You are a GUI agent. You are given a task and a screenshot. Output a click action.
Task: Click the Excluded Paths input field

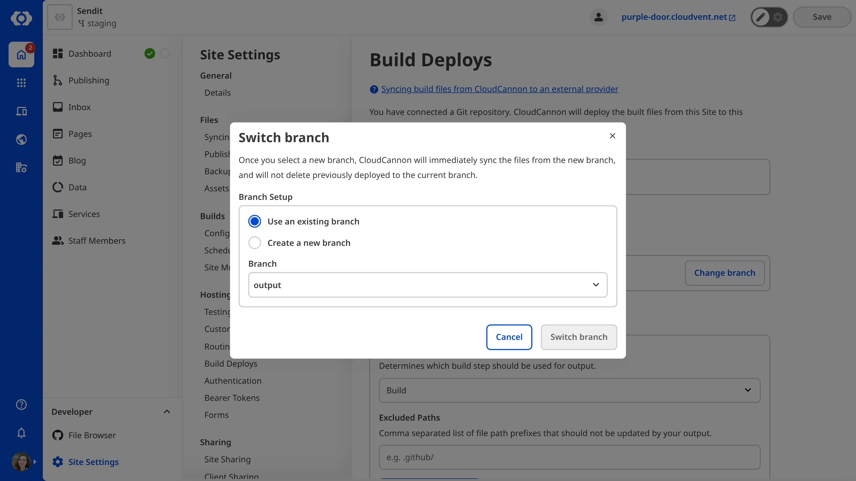click(x=570, y=457)
